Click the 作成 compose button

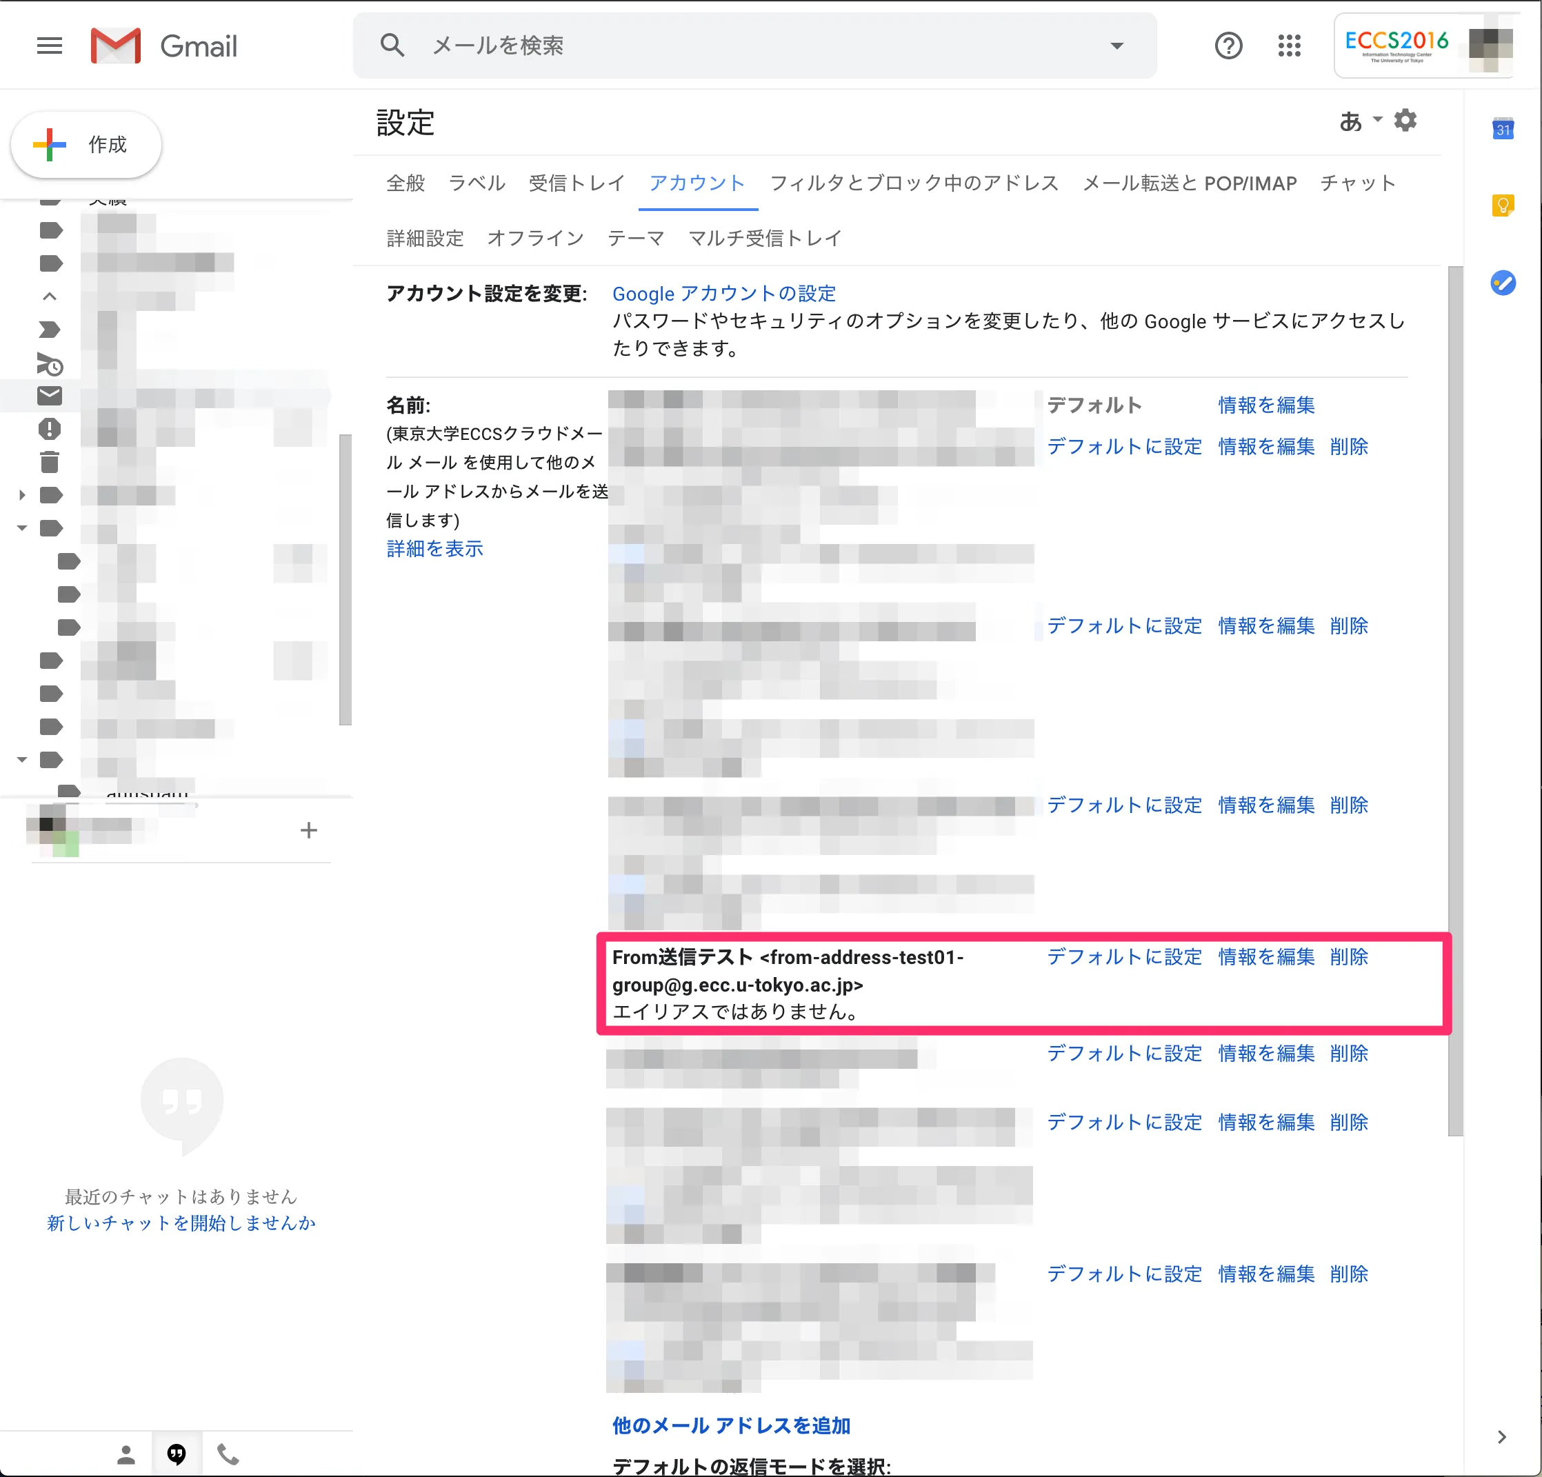pos(86,145)
